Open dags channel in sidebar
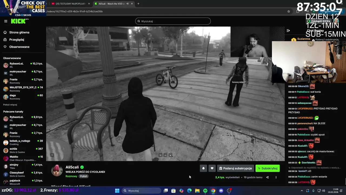Image resolution: width=346 pixels, height=195 pixels. (23, 97)
